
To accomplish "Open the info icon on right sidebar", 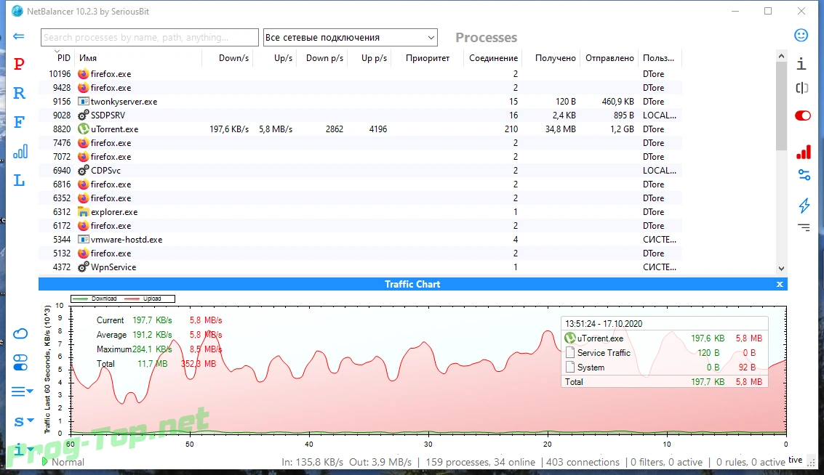I will pos(801,64).
